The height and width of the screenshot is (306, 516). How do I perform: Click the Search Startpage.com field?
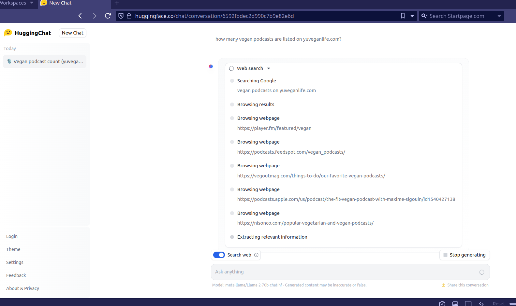tap(461, 16)
